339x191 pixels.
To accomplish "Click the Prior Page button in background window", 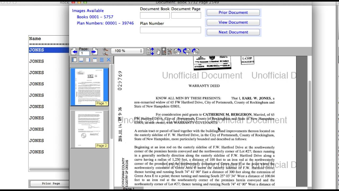I will pyautogui.click(x=50, y=183).
